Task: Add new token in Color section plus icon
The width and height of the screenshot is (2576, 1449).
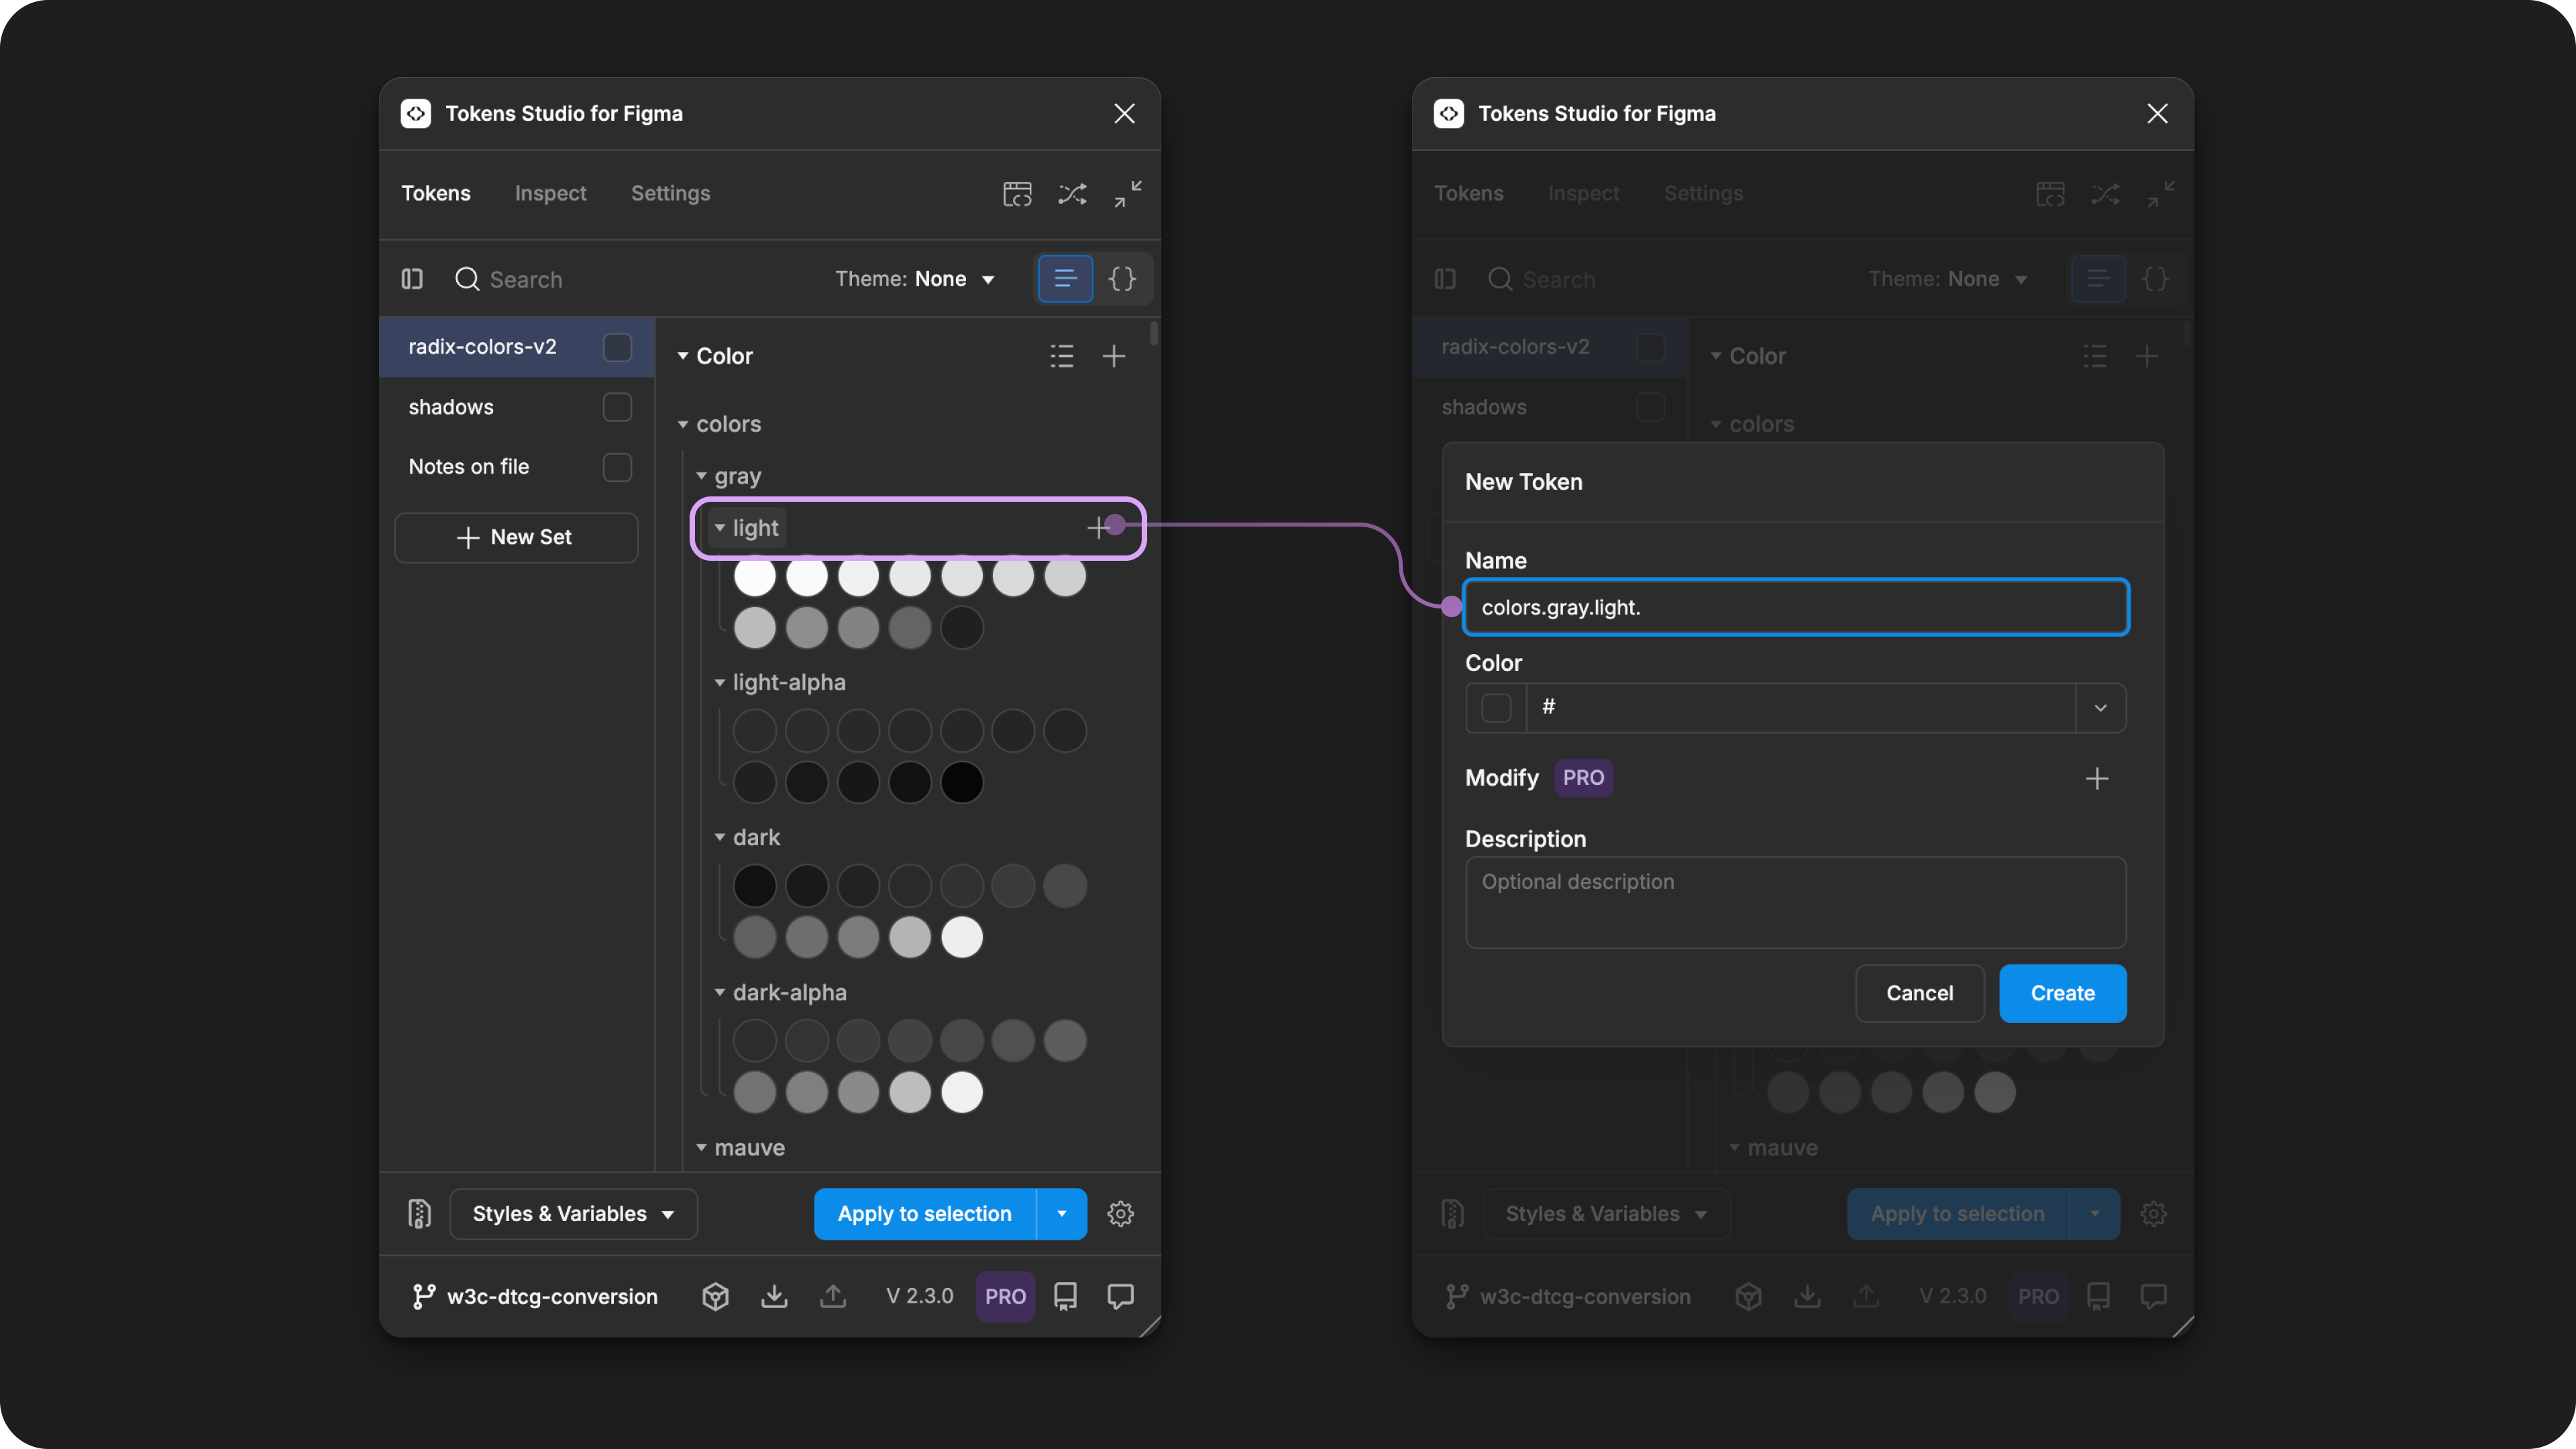Action: click(1114, 356)
